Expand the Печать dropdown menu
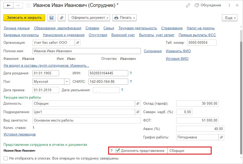Viewport: 243px width, 164px height. click(x=125, y=18)
